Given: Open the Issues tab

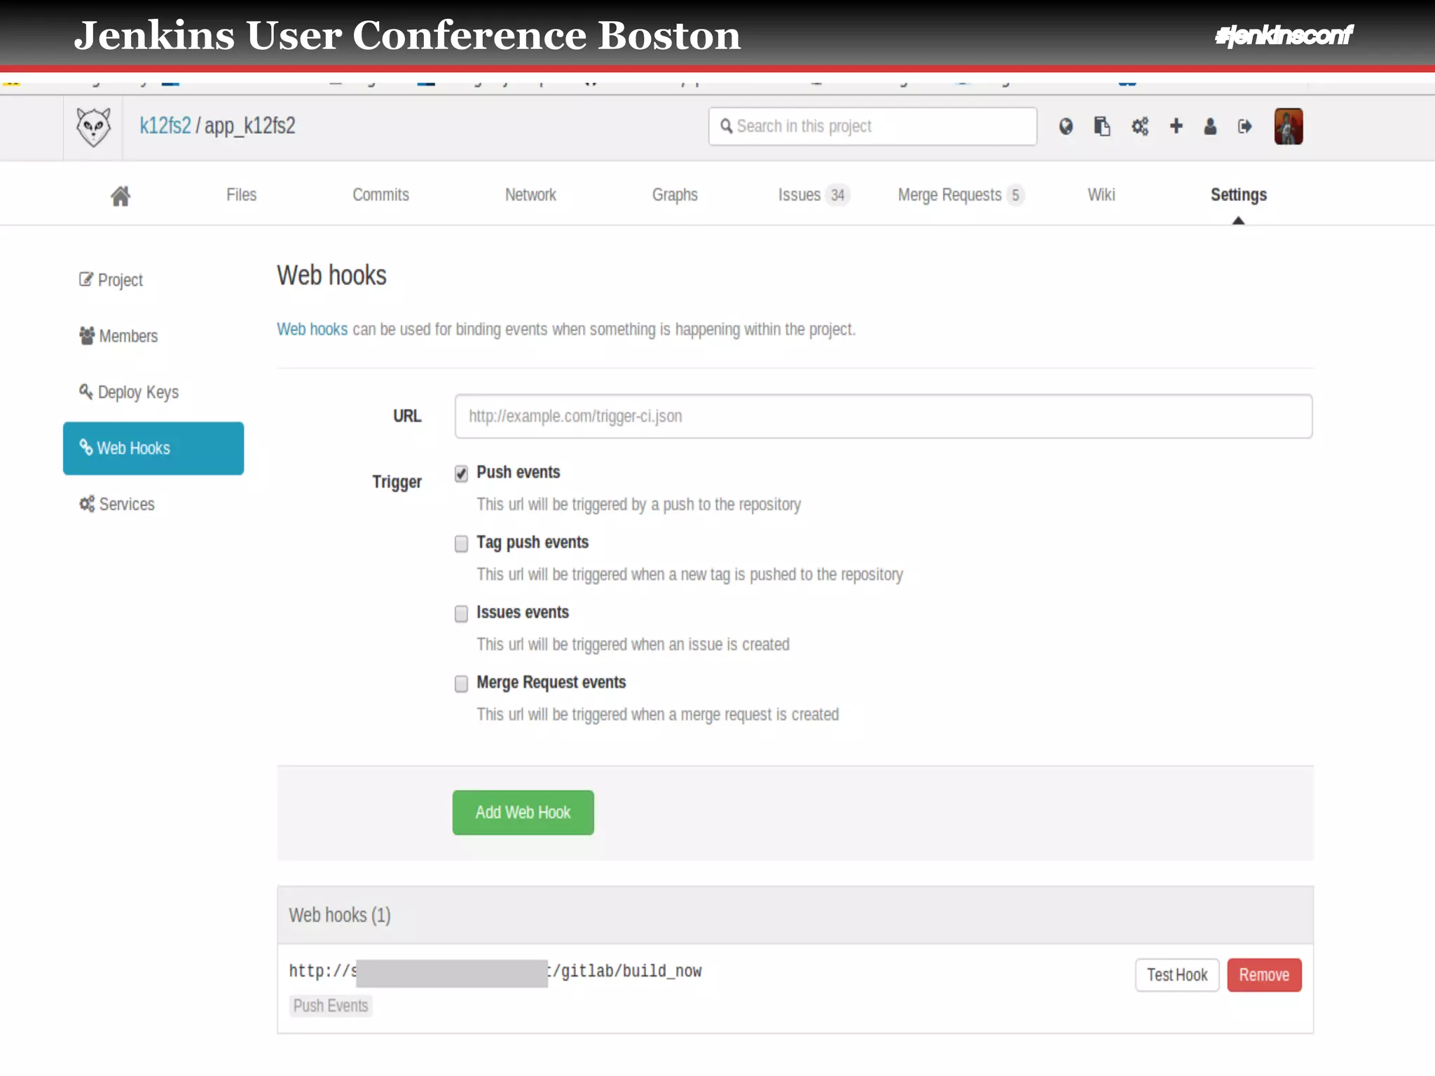Looking at the screenshot, I should click(x=813, y=195).
